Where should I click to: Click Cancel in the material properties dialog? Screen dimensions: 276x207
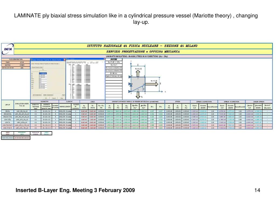[54, 98]
